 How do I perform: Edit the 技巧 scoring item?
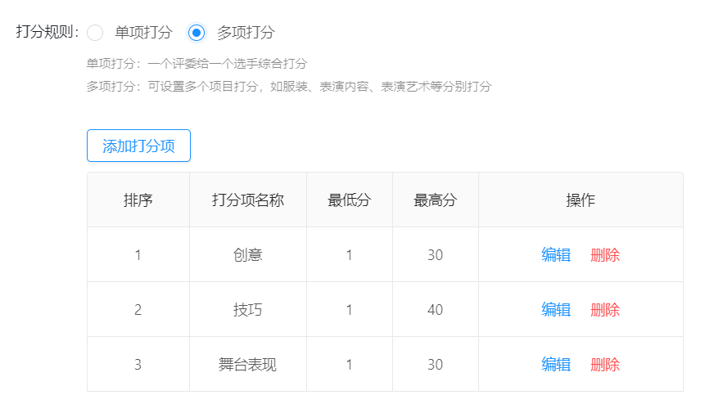[x=556, y=310]
